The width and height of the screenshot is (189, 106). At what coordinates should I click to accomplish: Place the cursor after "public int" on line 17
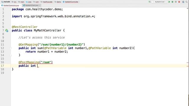[x=38, y=66]
